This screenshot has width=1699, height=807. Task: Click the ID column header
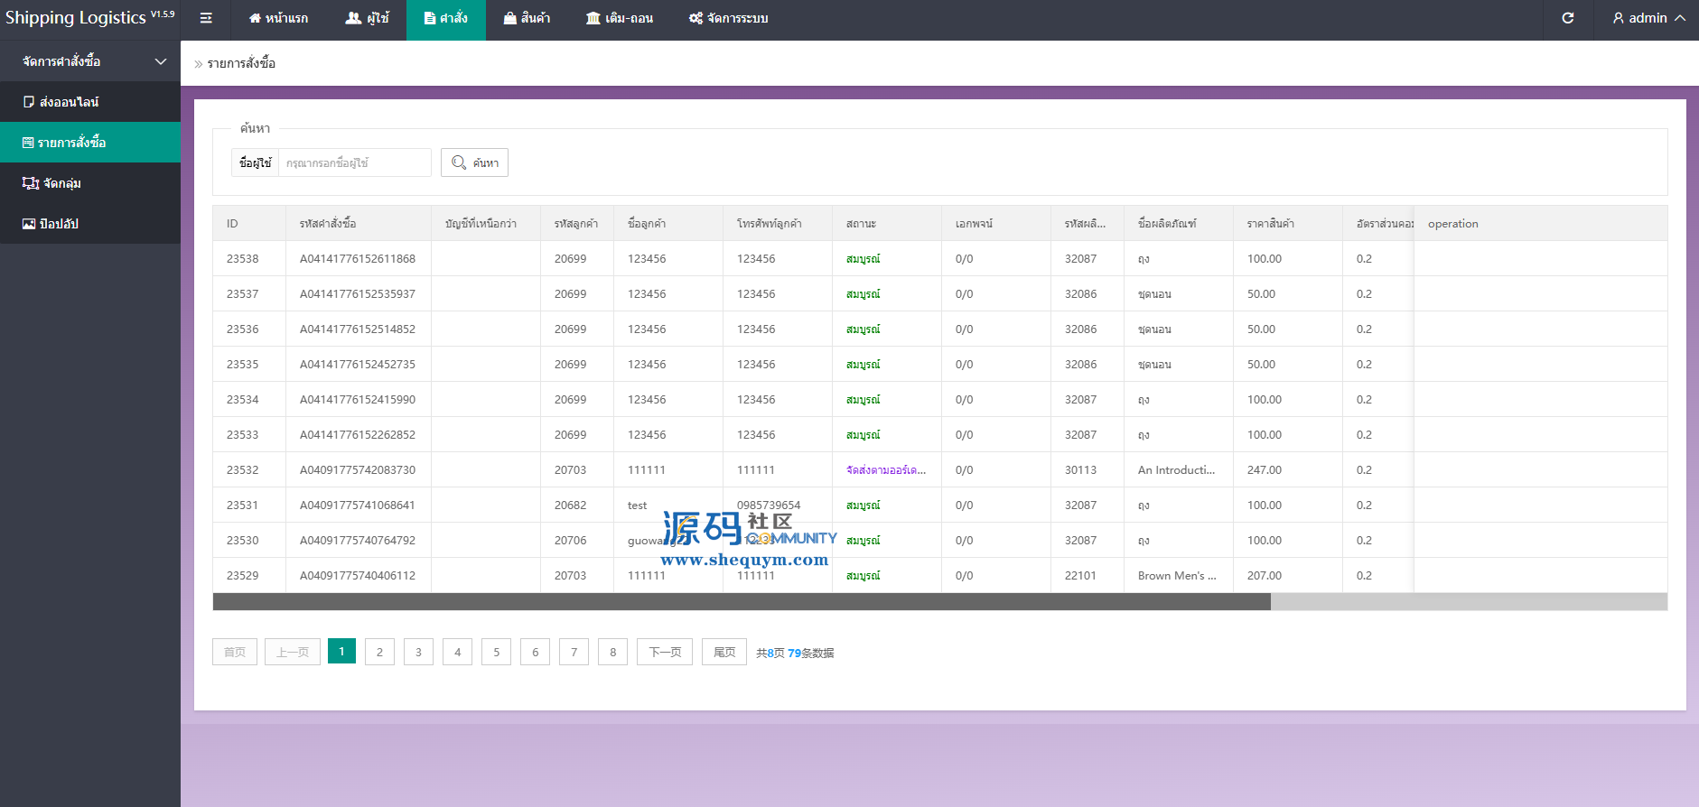[x=232, y=224]
